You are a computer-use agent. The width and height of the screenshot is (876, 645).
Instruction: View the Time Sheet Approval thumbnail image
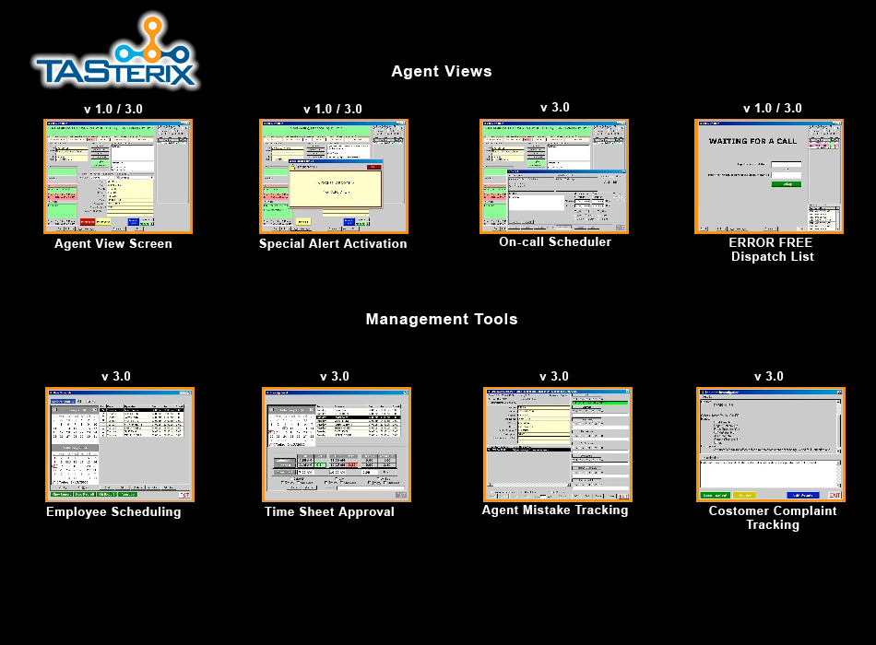[x=337, y=444]
